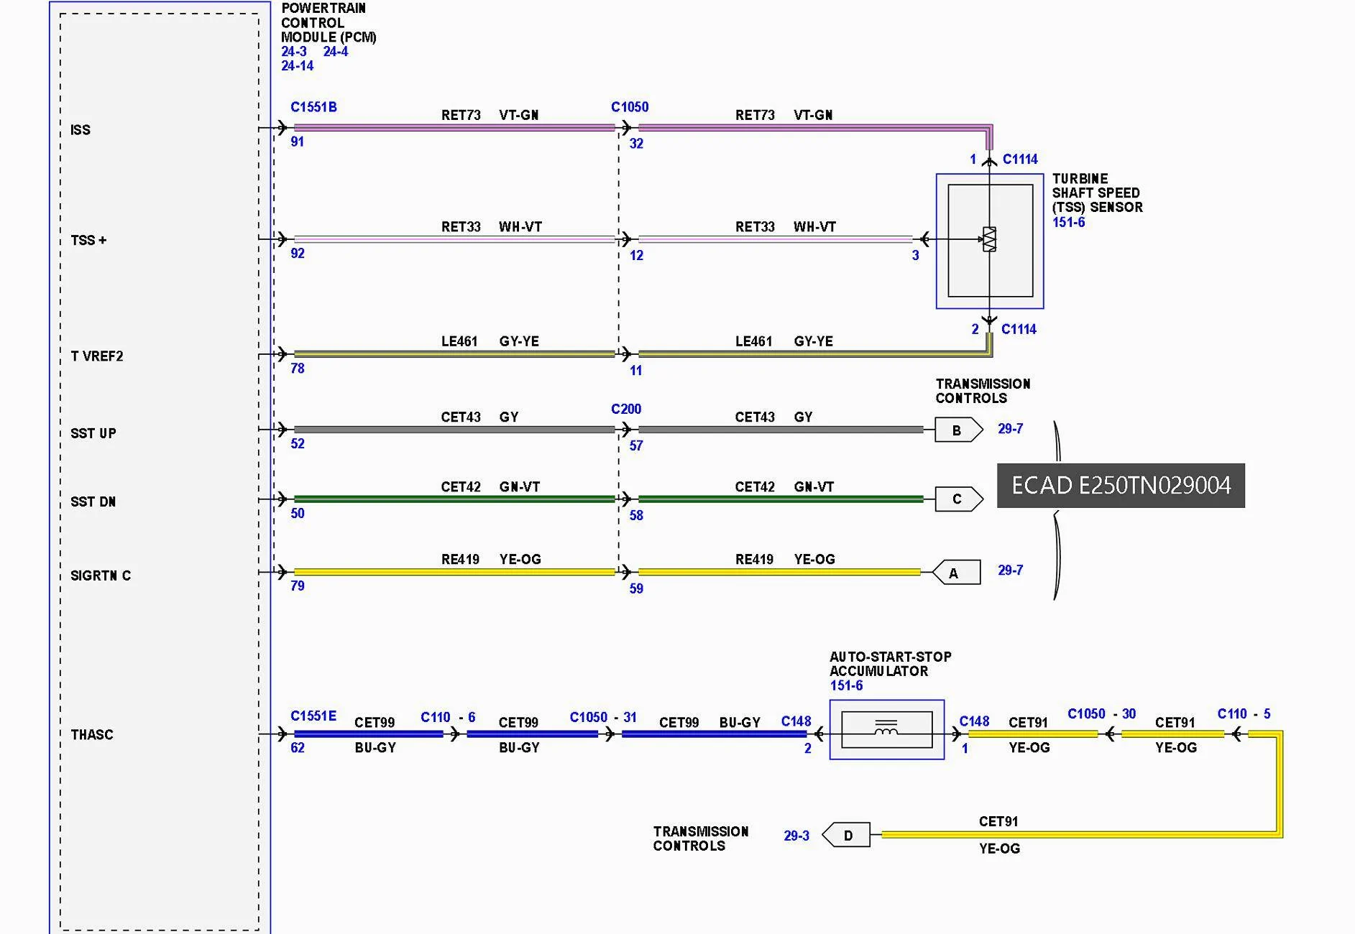1355x934 pixels.
Task: Click off-page connector B
Action: (958, 430)
